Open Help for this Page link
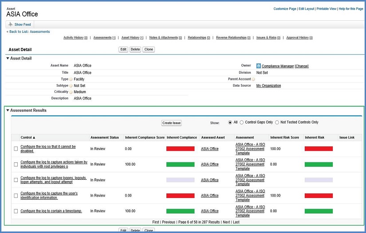Screen dimensions: 366x233 click(351, 9)
